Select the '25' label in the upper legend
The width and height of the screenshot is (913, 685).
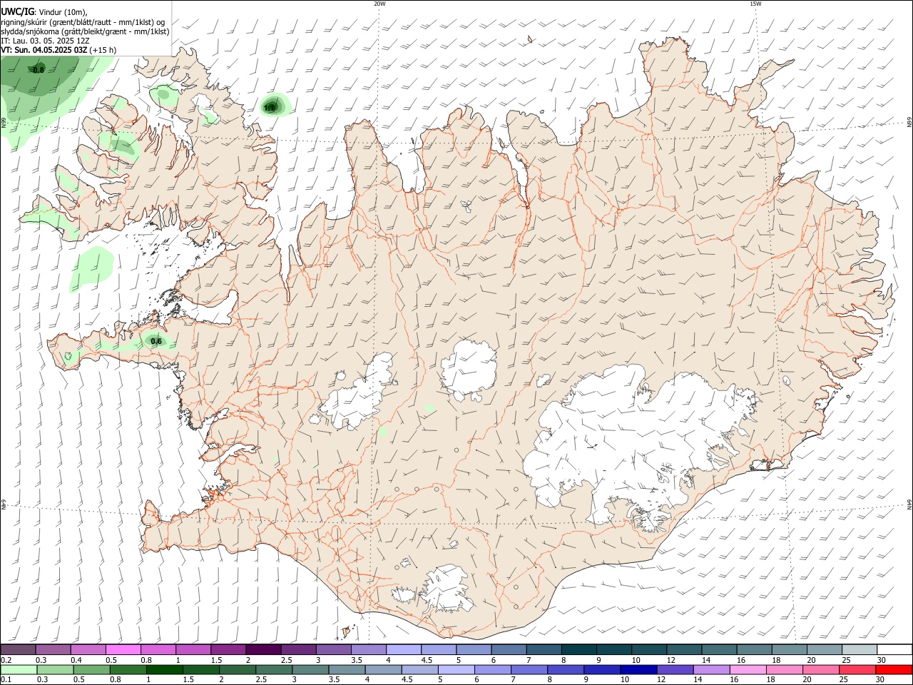pos(846,660)
